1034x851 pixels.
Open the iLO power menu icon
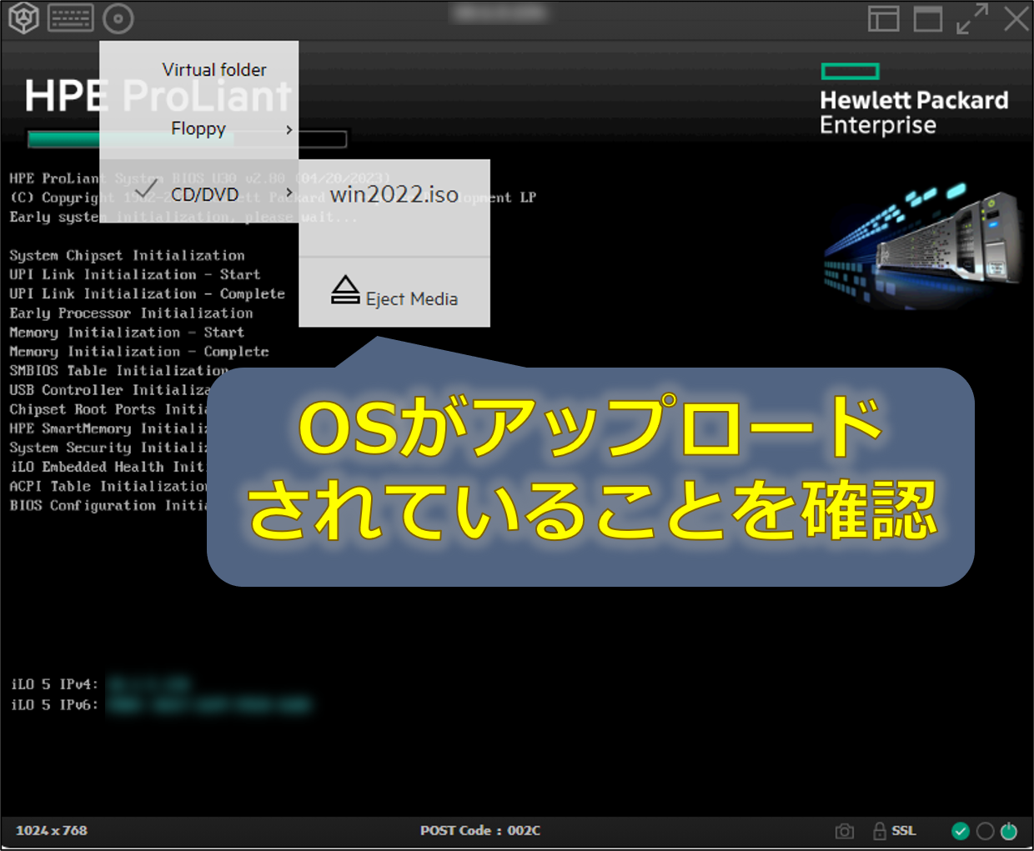(x=23, y=18)
